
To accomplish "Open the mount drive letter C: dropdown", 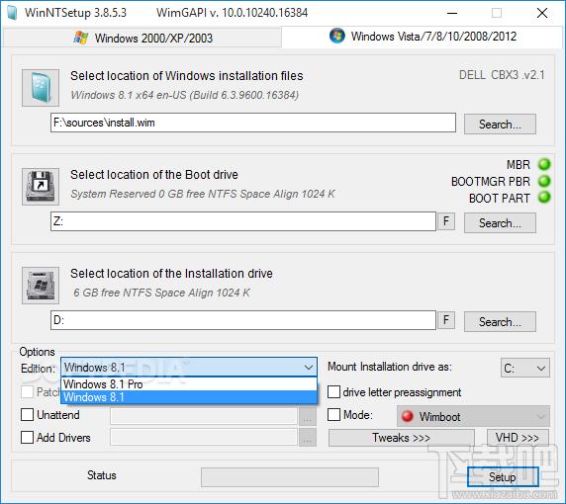I will (525, 368).
